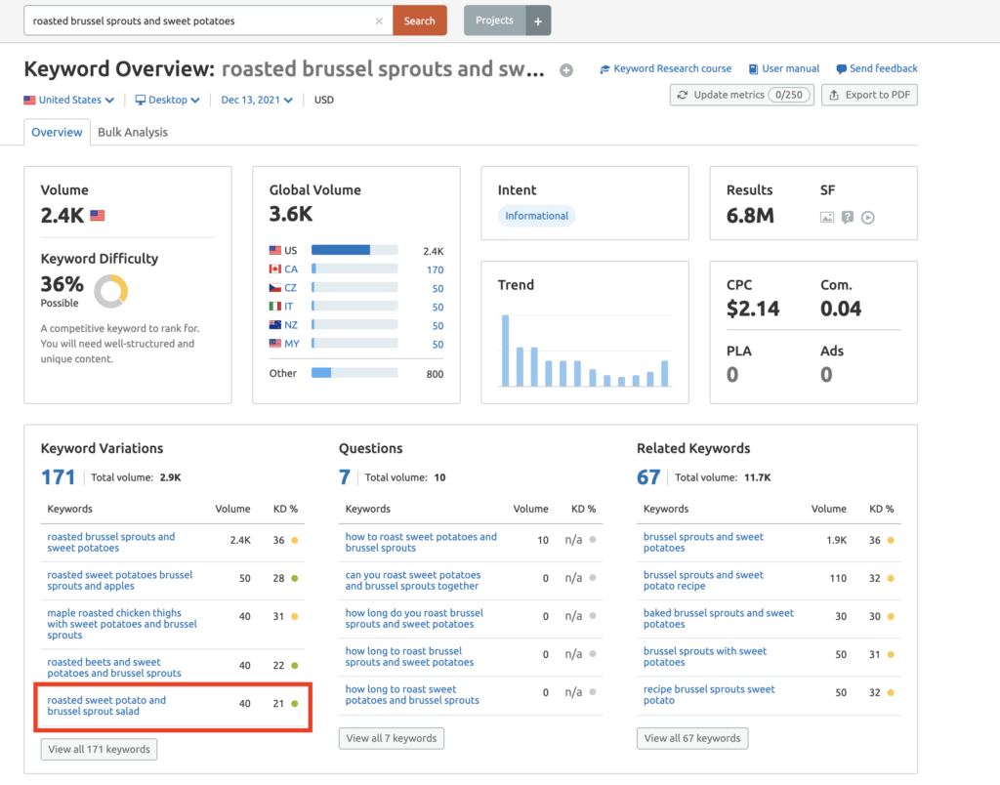Click the Keyword Difficulty donut chart
The width and height of the screenshot is (1000, 785).
point(111,291)
